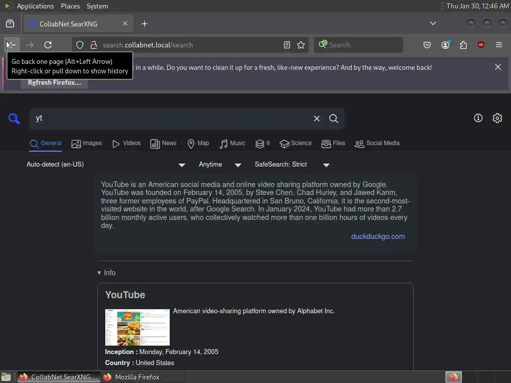Click the YouTube screenshot thumbnail
Viewport: 511px width, 383px height.
tap(137, 327)
